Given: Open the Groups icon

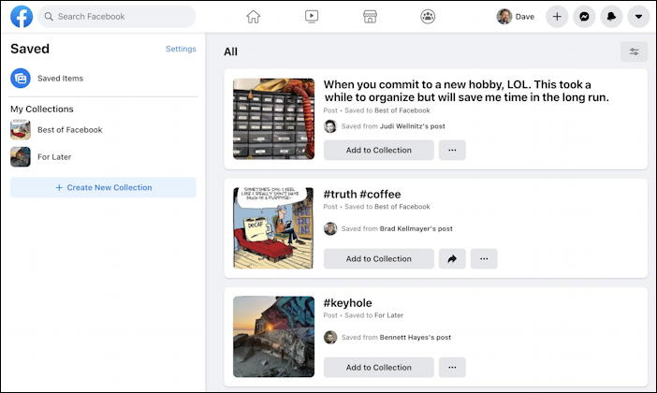Looking at the screenshot, I should (428, 17).
